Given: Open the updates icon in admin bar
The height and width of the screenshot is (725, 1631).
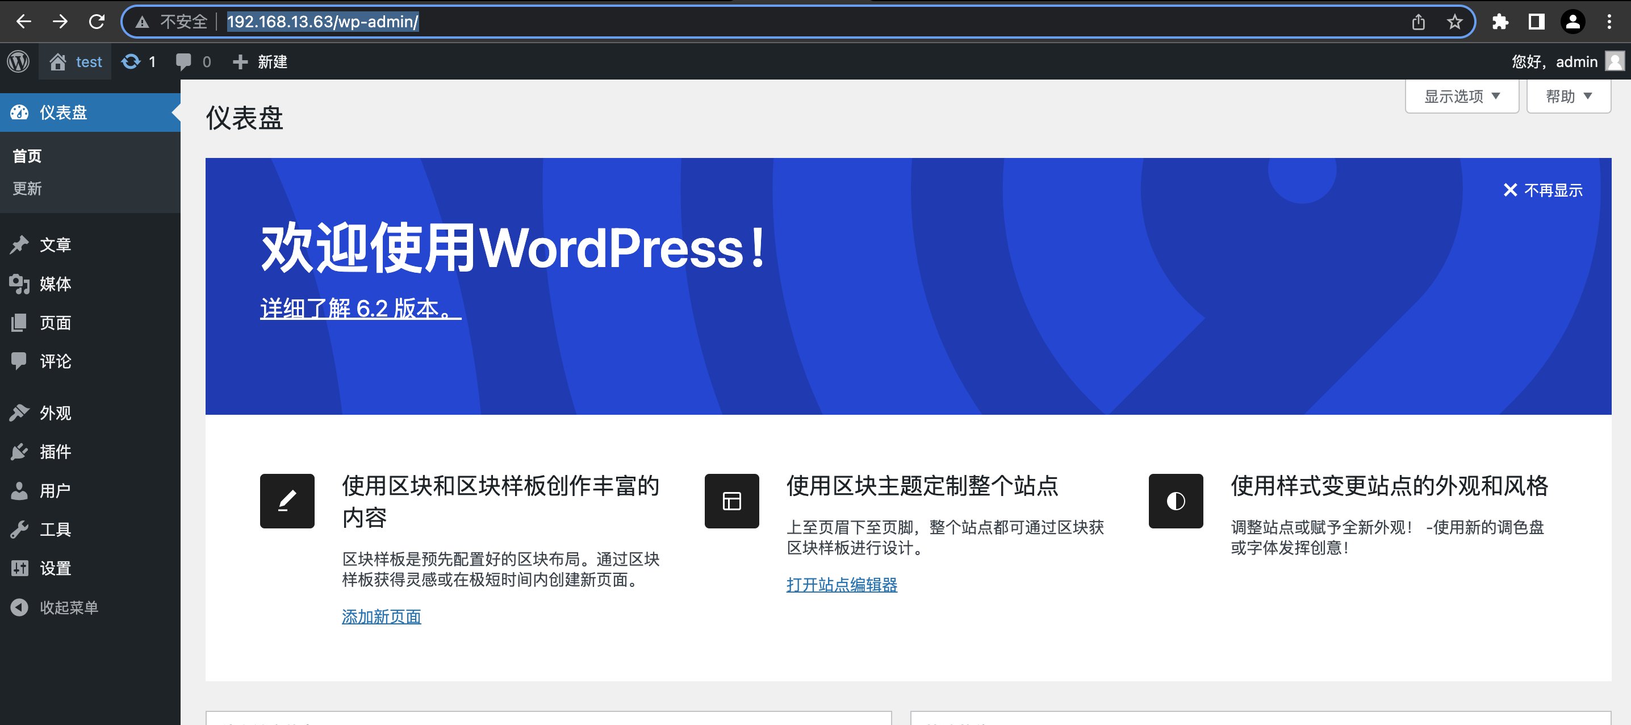Looking at the screenshot, I should (x=131, y=61).
